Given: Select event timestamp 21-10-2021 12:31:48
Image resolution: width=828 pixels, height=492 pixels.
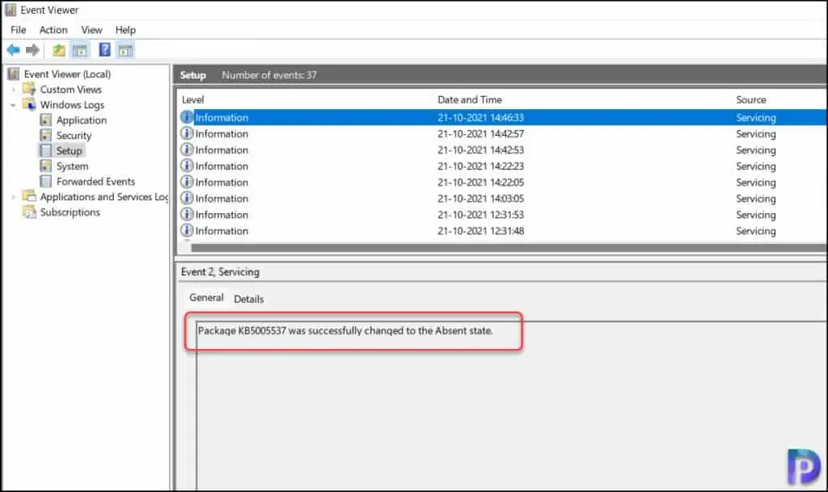Looking at the screenshot, I should pyautogui.click(x=480, y=231).
